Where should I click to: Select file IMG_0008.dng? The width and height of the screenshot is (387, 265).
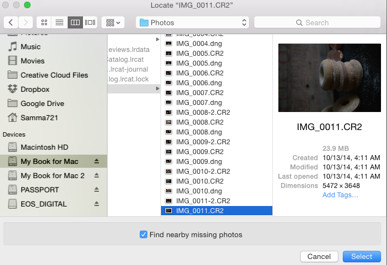[x=199, y=132]
